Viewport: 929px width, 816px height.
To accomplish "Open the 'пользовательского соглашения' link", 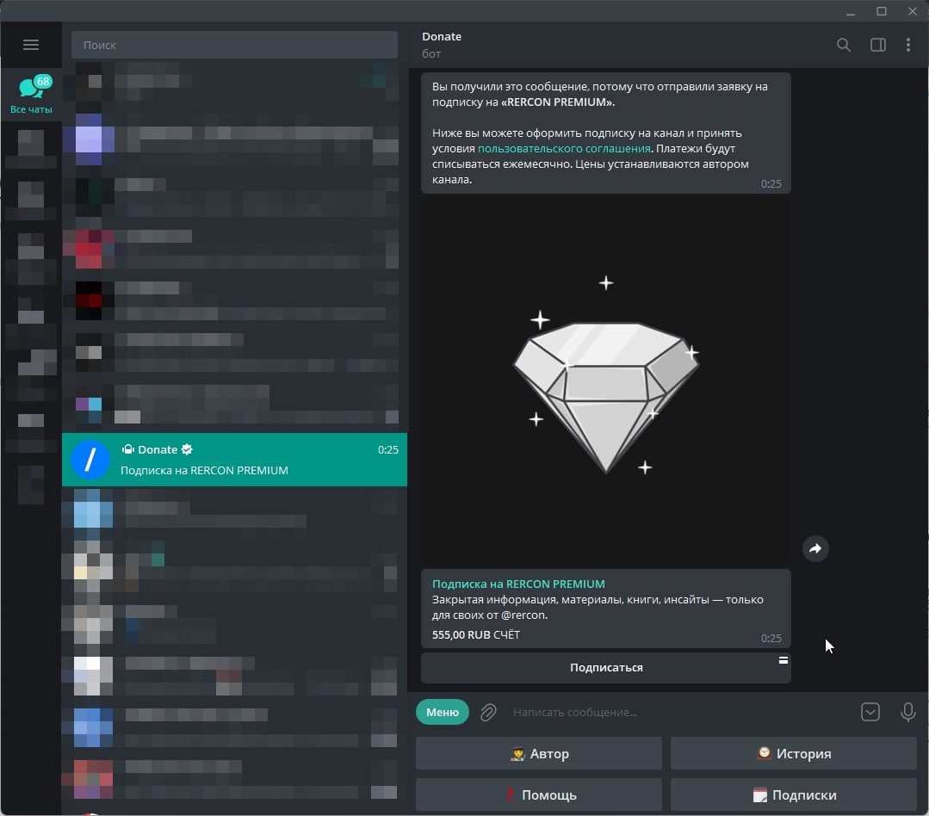I will tap(564, 149).
